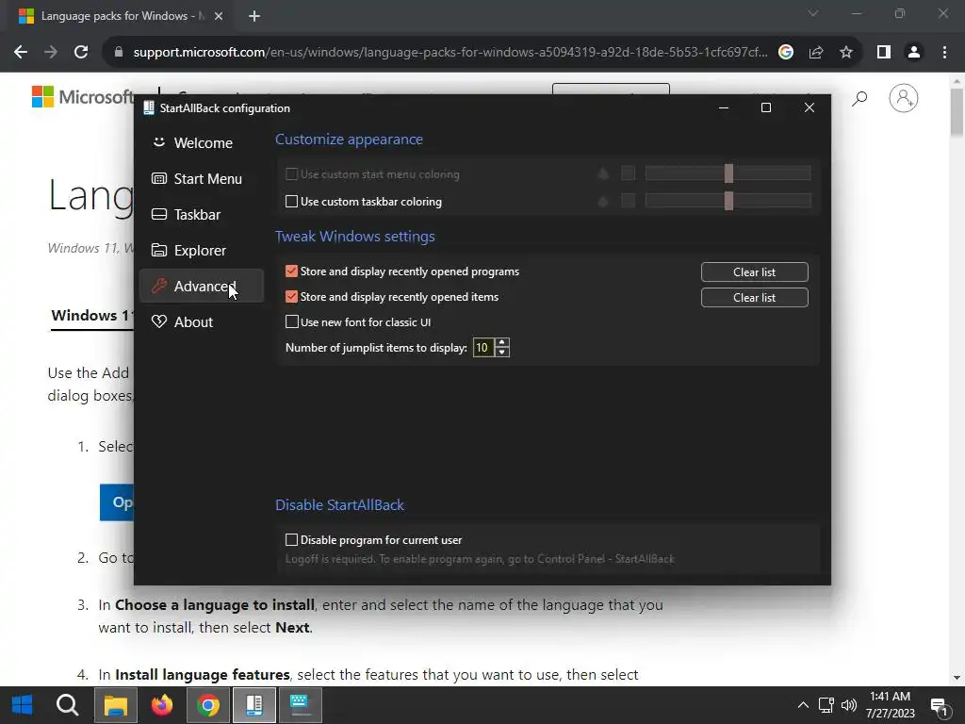Select the Advanced section in sidebar
Screen dimensions: 965x724
click(x=202, y=286)
